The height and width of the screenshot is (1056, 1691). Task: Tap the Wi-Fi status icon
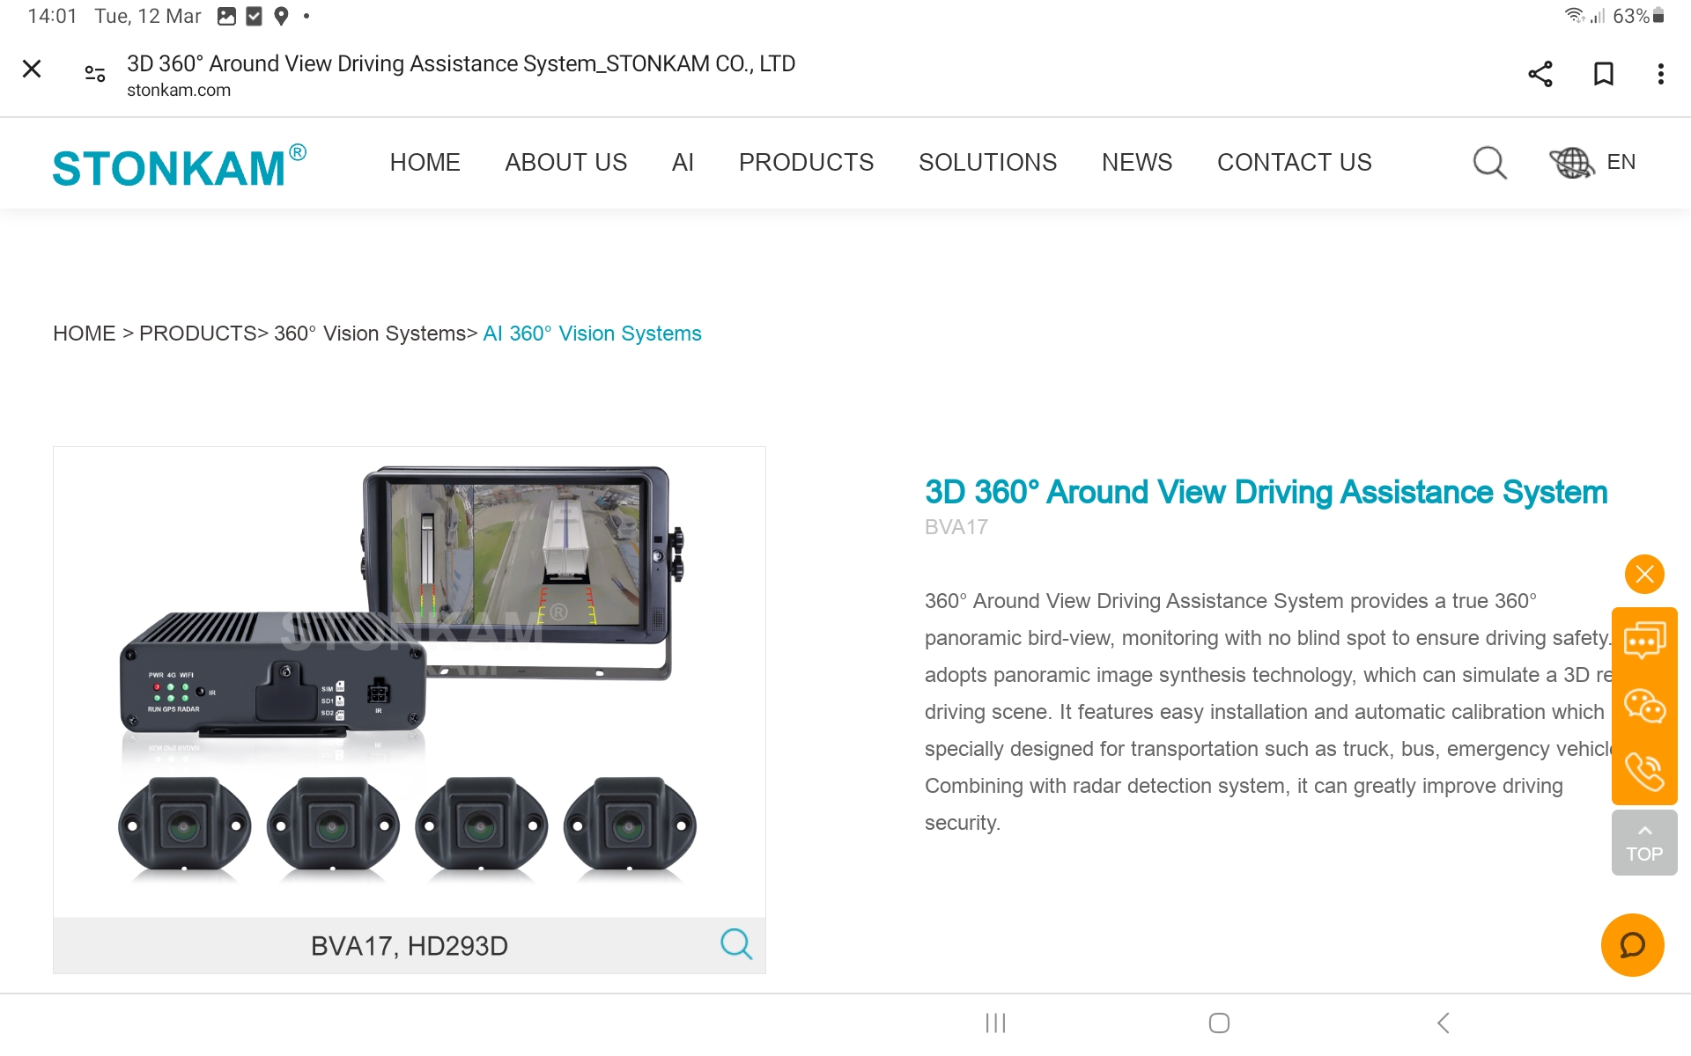click(1574, 16)
